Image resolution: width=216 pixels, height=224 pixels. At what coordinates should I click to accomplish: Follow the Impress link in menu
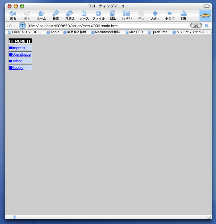coord(17,48)
